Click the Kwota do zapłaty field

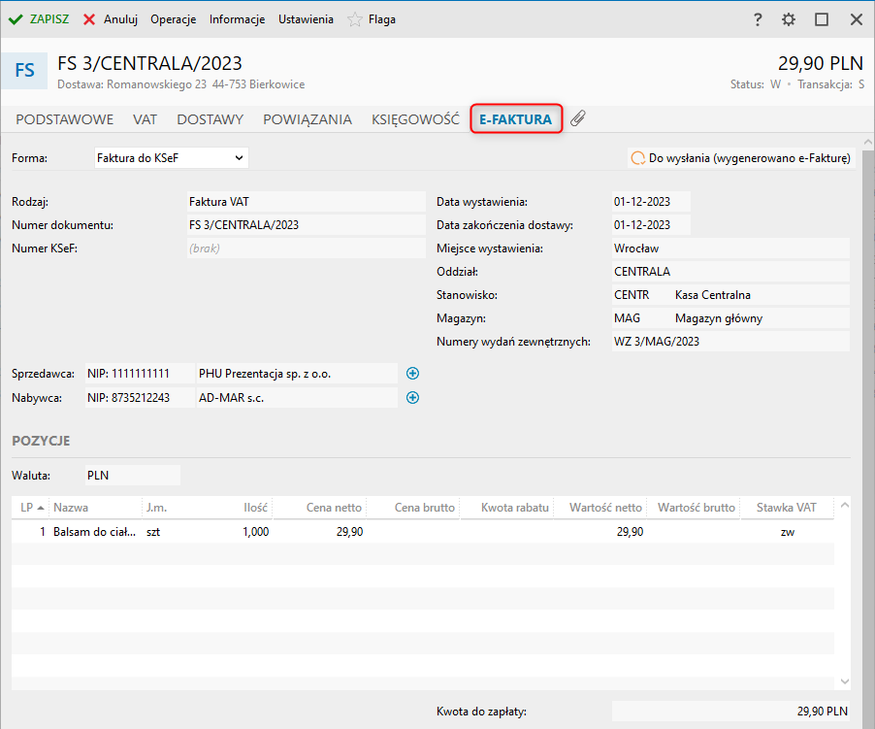point(730,712)
